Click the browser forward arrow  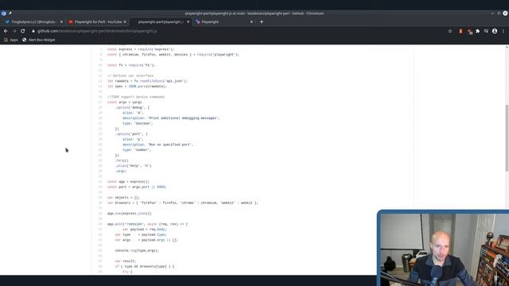pyautogui.click(x=14, y=31)
